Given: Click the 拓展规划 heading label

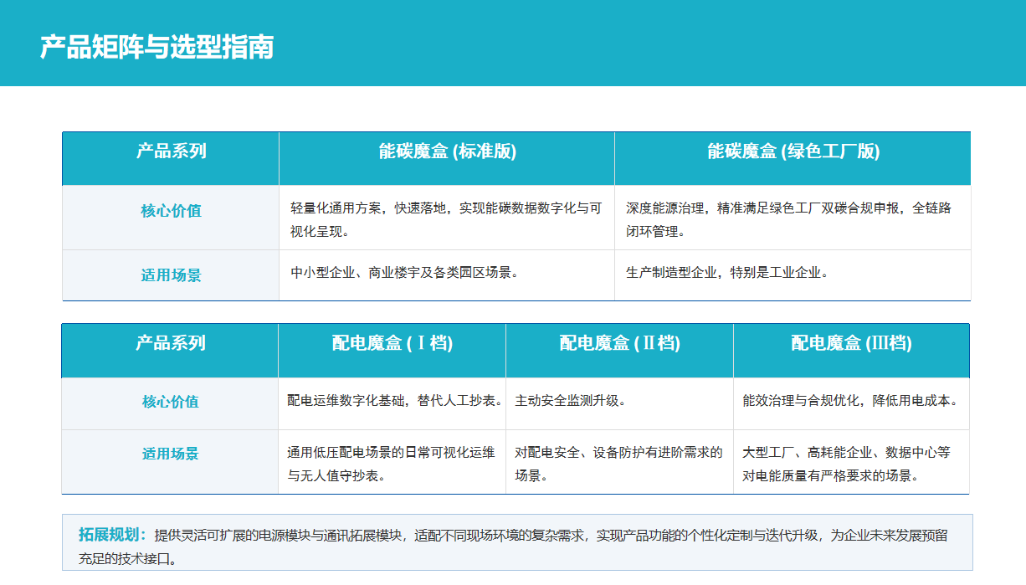Looking at the screenshot, I should (x=111, y=535).
